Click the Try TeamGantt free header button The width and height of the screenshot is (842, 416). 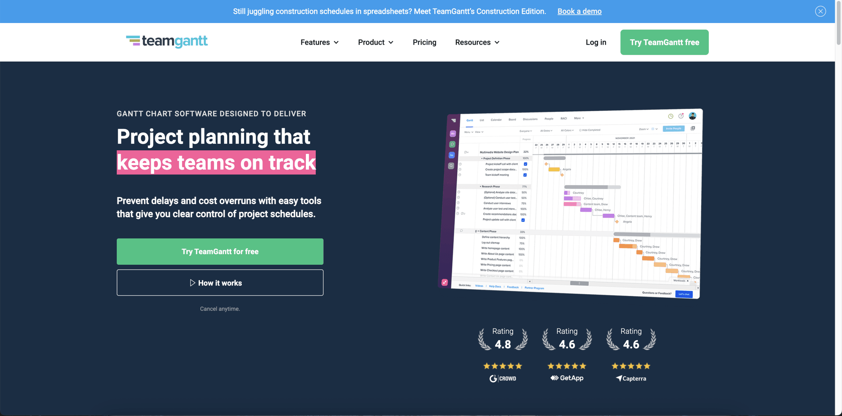pos(664,42)
